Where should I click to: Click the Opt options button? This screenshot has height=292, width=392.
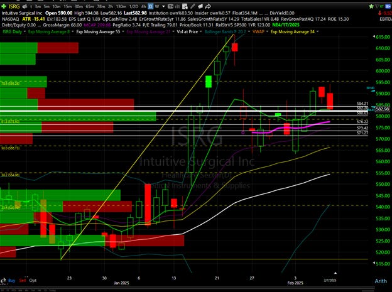33,280
